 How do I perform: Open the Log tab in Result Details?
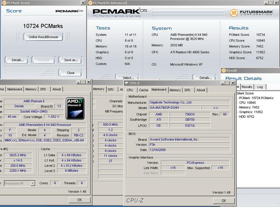[260, 87]
